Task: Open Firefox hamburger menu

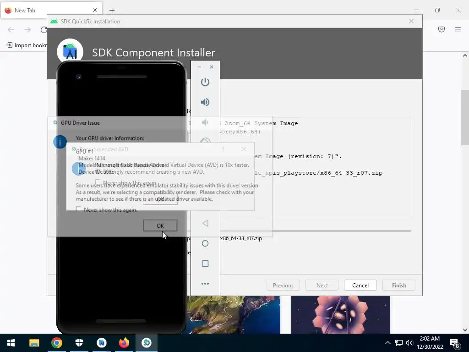Action: 458,29
